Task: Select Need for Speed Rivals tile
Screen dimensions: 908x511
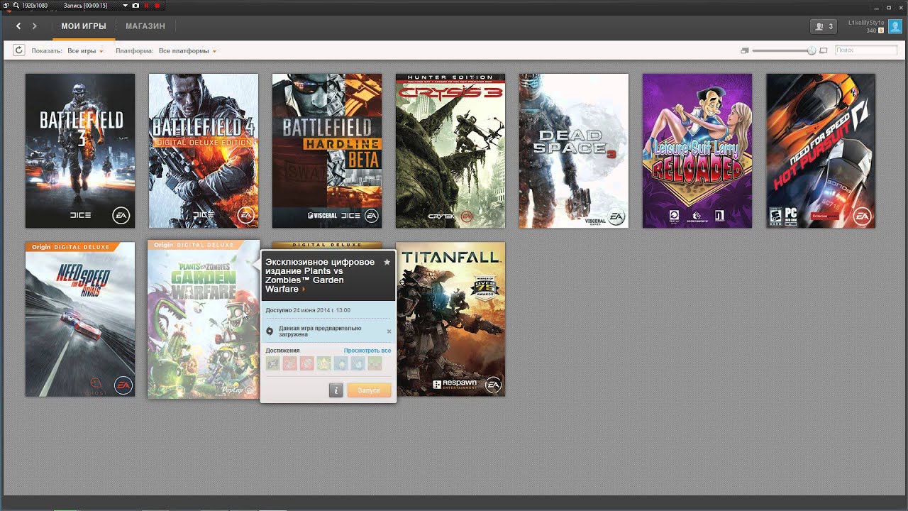Action: coord(80,319)
